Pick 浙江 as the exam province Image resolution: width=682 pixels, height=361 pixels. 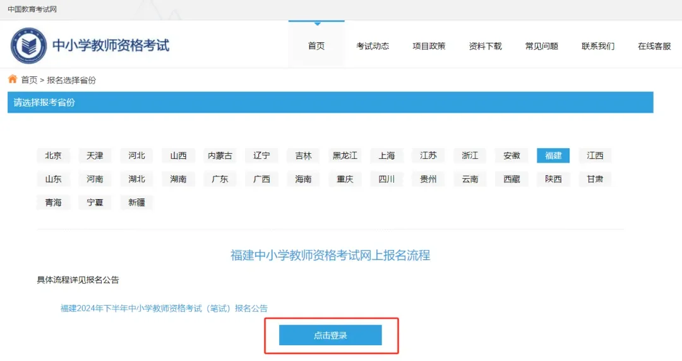click(x=470, y=156)
